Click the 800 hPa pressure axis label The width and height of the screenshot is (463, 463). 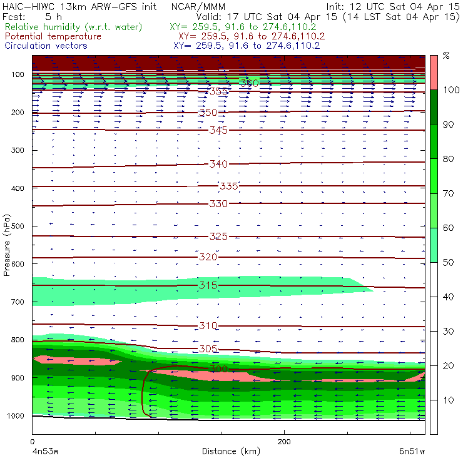point(18,340)
